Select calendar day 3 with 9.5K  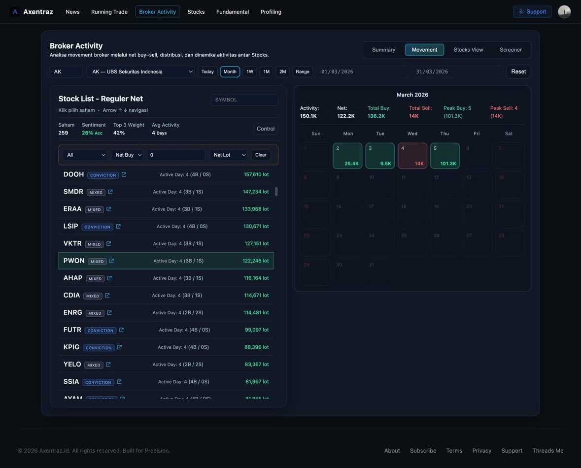point(380,156)
